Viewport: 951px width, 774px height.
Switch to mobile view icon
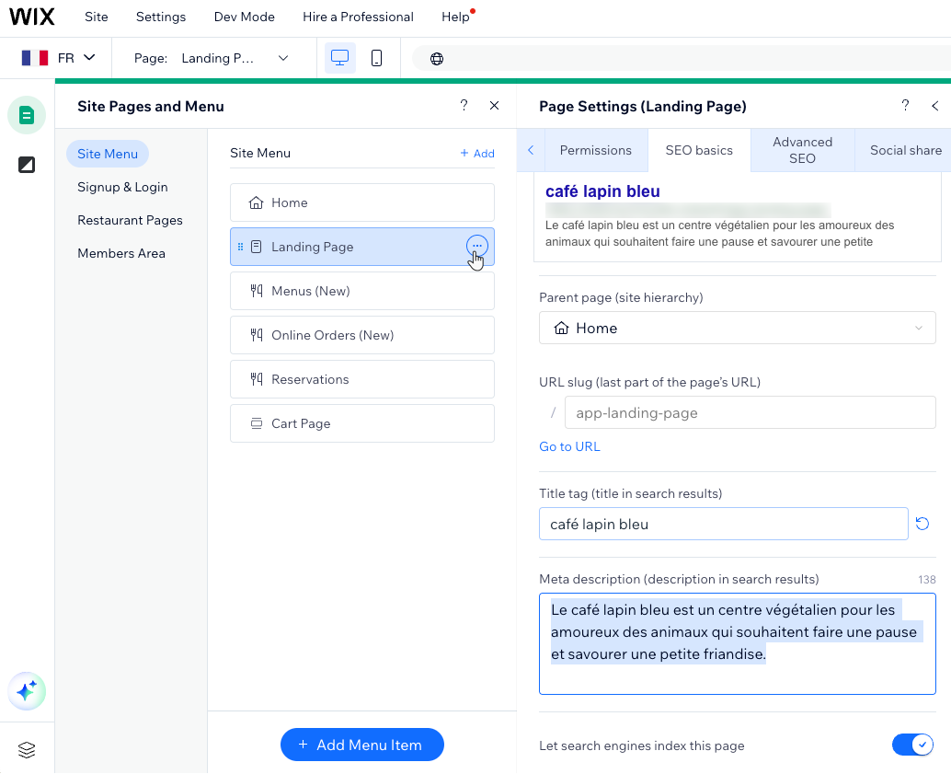[x=376, y=58]
